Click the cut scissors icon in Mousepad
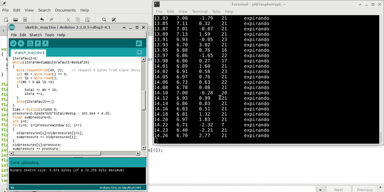384x192 pixels. tap(68, 20)
